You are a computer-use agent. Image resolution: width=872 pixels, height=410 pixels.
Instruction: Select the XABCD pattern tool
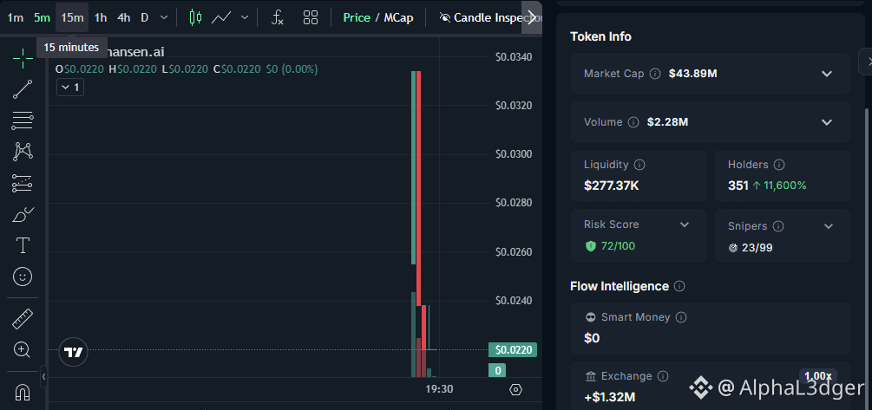pyautogui.click(x=23, y=151)
